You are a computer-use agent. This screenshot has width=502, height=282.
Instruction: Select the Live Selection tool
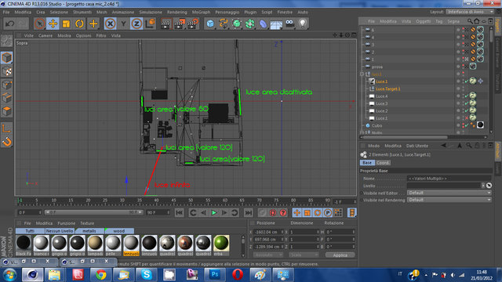[x=39, y=23]
